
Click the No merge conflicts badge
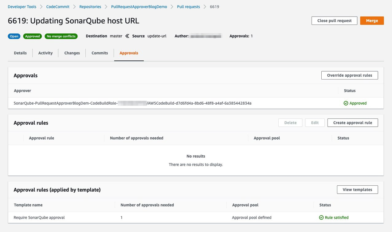tap(61, 36)
